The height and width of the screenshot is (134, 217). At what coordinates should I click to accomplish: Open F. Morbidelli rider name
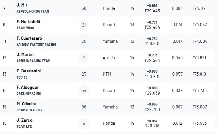(x=28, y=21)
